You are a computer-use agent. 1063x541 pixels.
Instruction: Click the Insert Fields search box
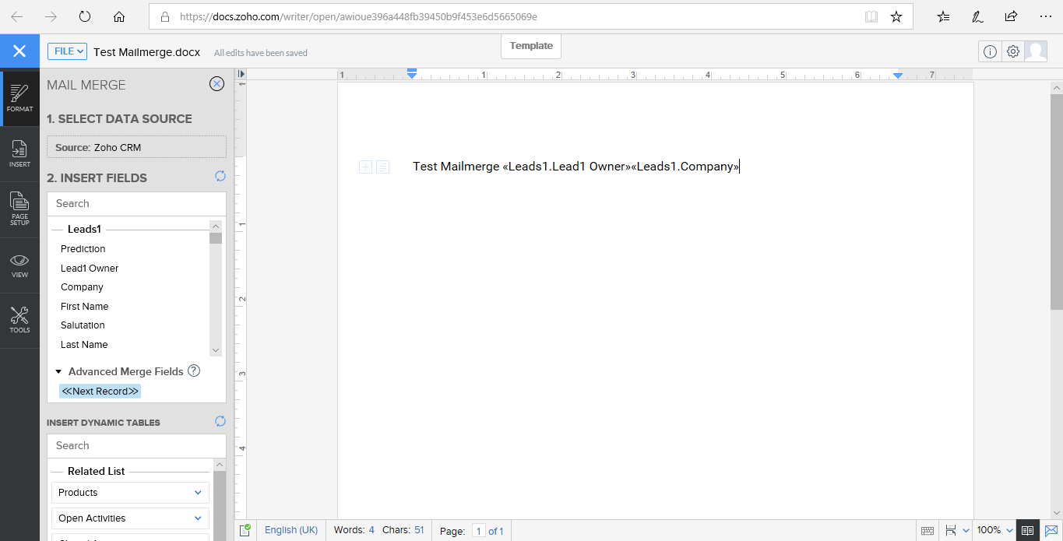click(136, 203)
